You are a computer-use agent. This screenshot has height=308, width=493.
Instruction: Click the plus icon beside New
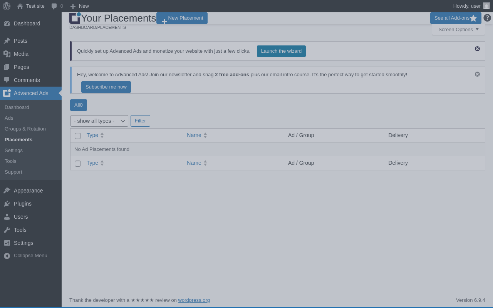point(73,6)
